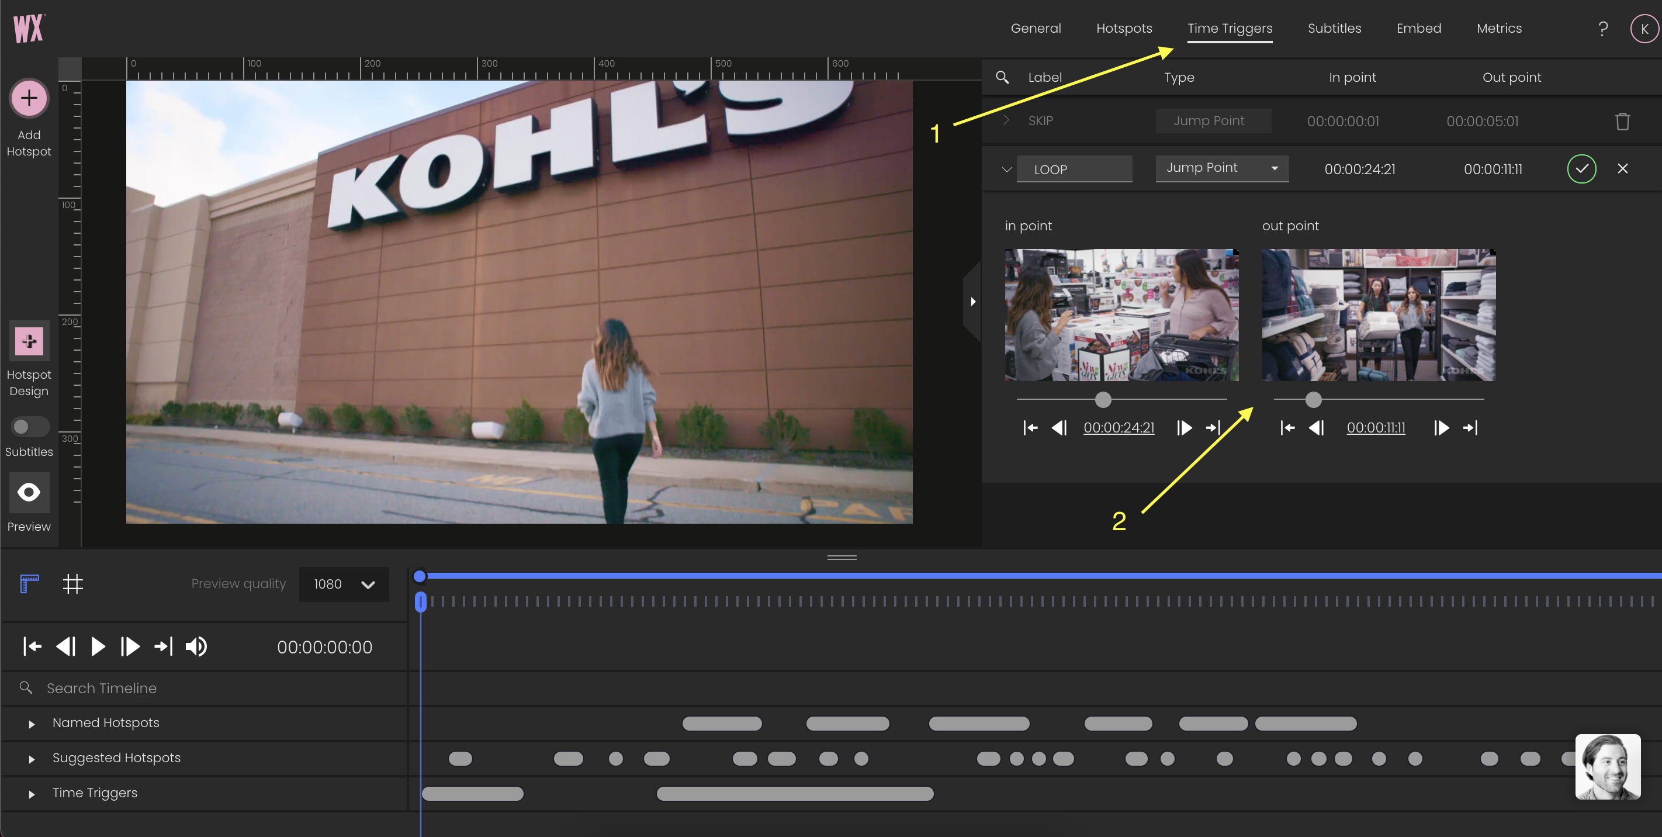Step in point forward one frame
This screenshot has height=837, width=1662.
[1185, 428]
